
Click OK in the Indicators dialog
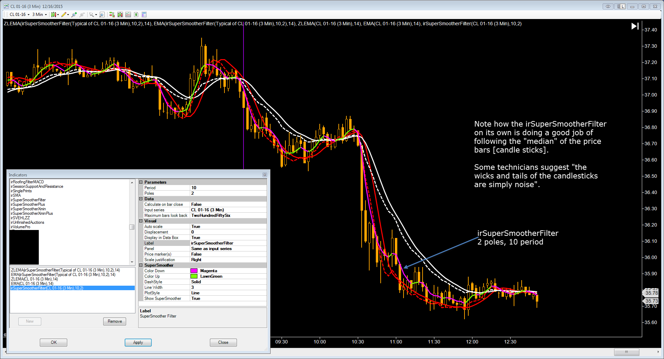(x=54, y=342)
